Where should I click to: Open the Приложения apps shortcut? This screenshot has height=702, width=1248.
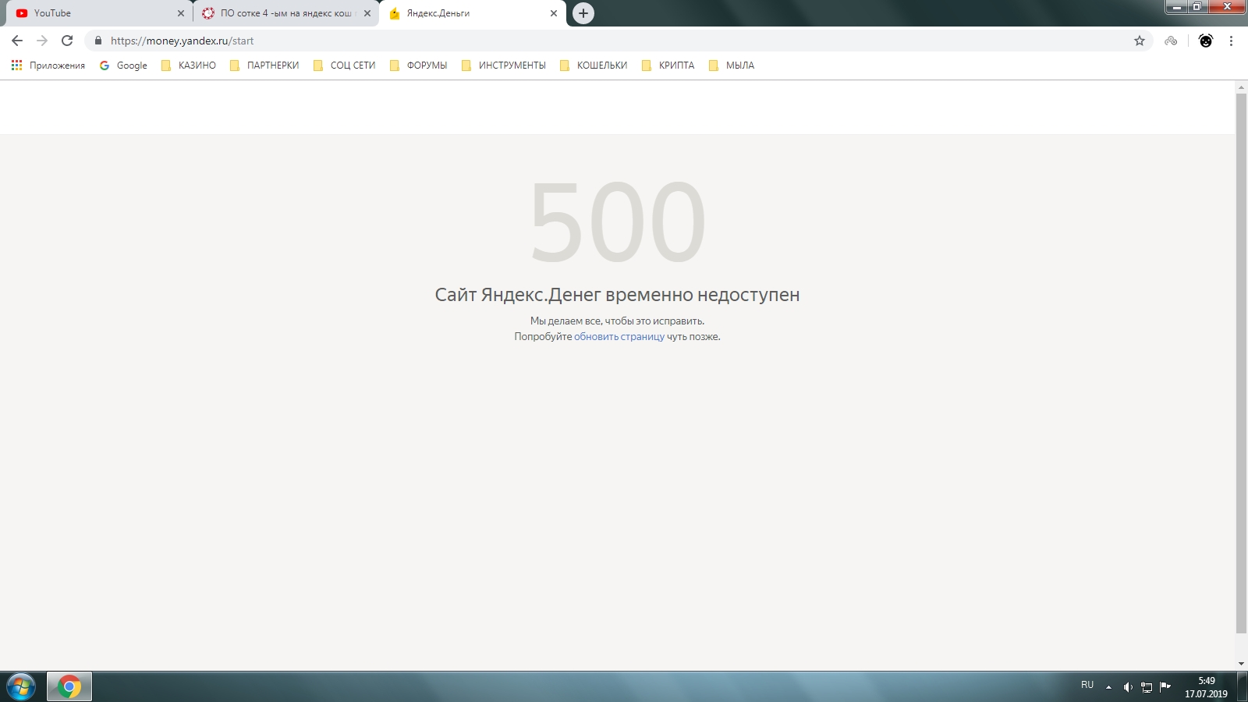[x=48, y=66]
